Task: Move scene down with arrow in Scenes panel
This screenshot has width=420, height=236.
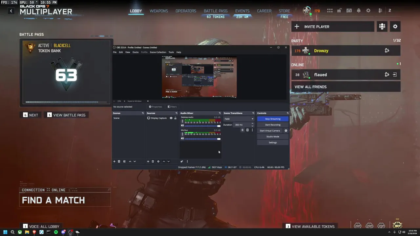Action: point(135,161)
